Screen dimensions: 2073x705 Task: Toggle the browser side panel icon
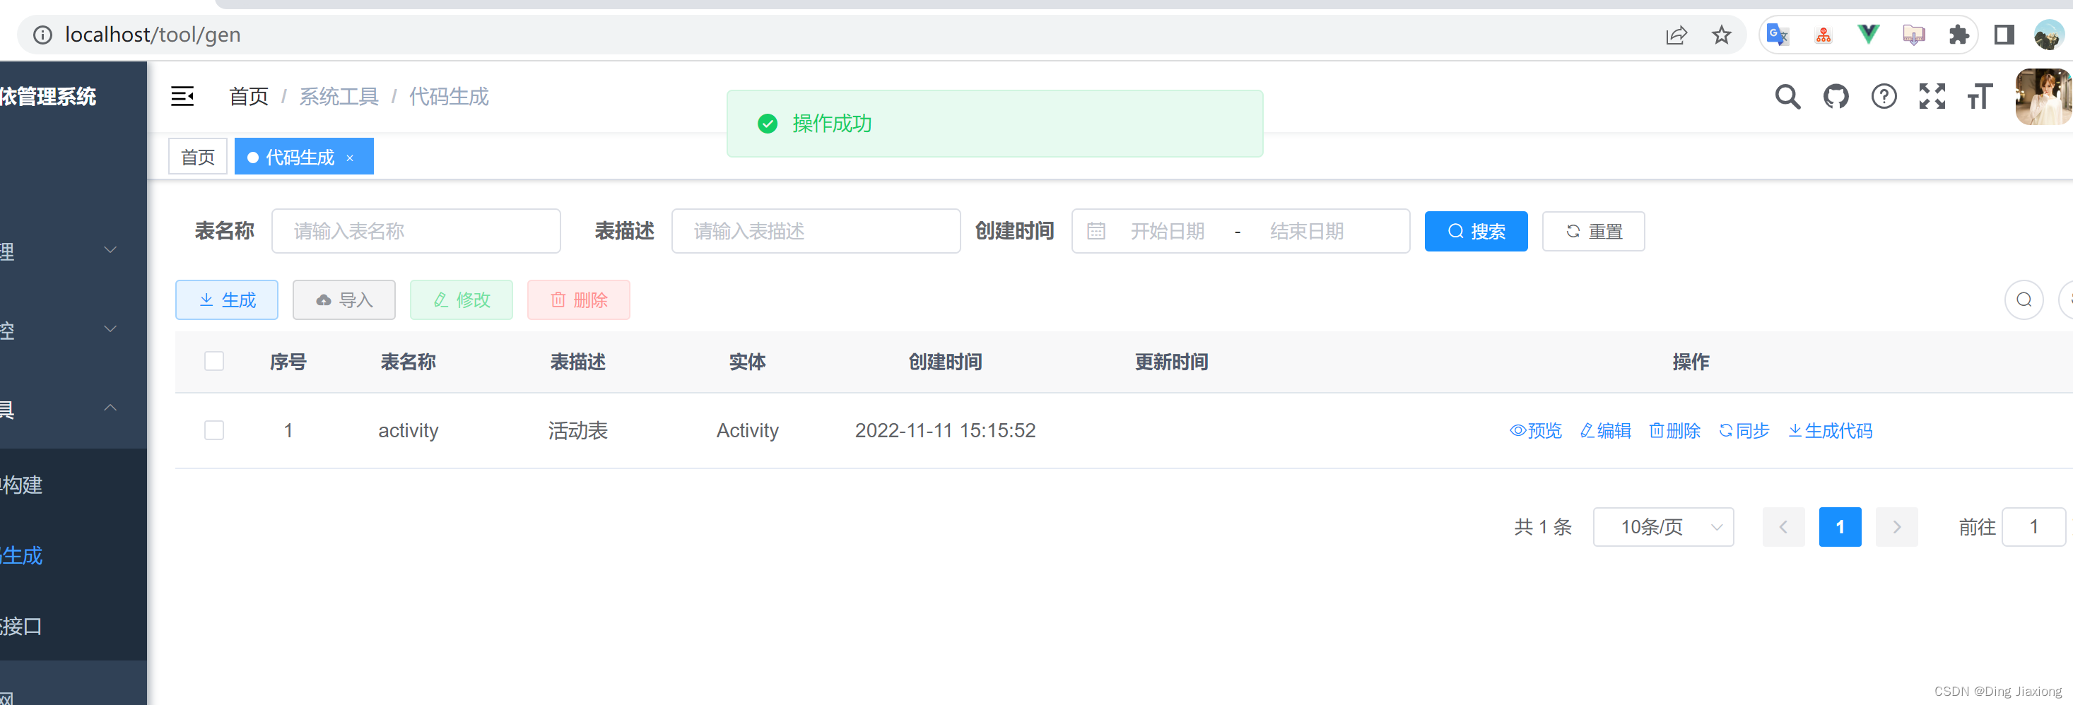[x=2004, y=35]
